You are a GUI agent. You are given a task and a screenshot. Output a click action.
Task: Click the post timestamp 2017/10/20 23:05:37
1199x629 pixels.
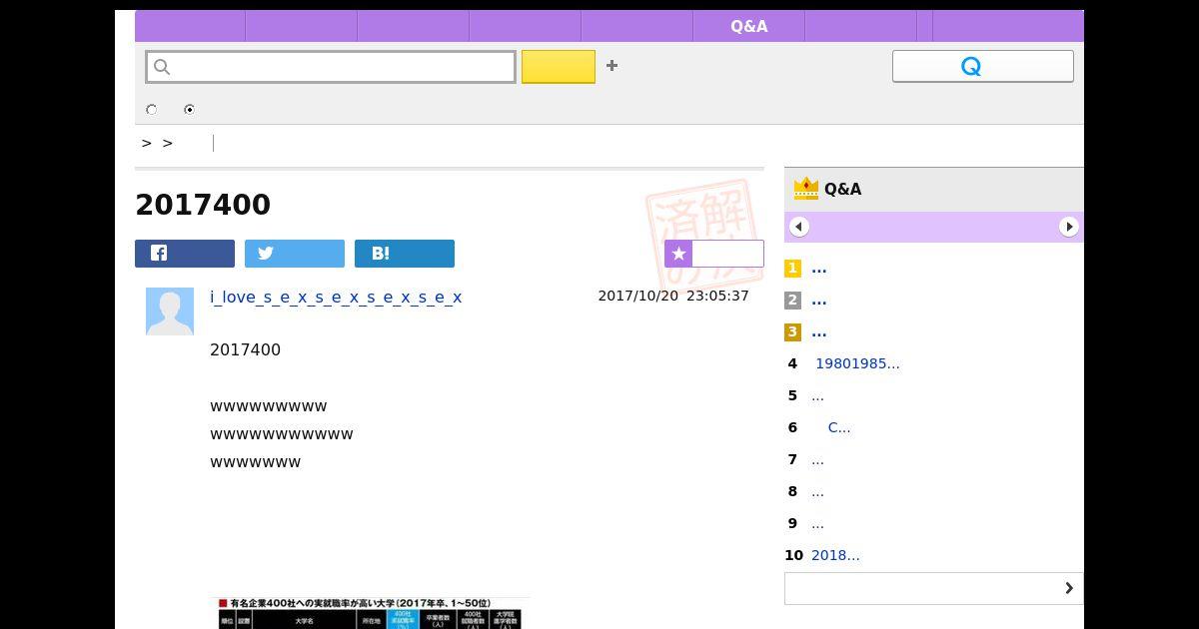[673, 297]
